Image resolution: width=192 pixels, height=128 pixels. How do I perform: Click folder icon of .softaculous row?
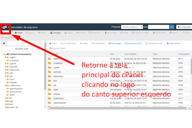pyautogui.click(x=50, y=98)
